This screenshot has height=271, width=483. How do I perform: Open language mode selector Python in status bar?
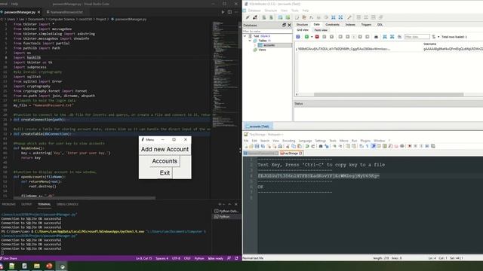[x=199, y=258]
